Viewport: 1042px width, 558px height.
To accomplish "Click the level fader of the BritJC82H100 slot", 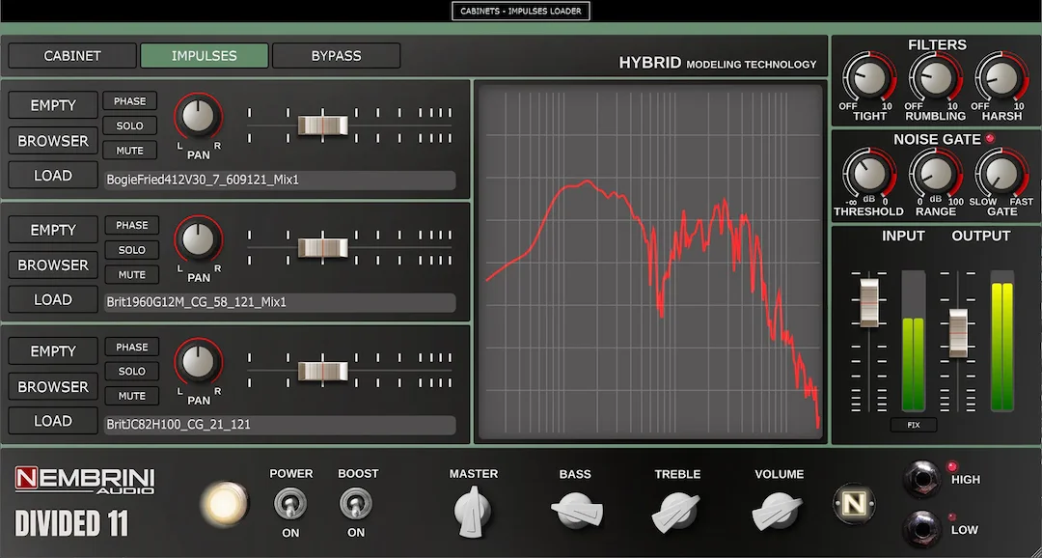I will point(322,371).
